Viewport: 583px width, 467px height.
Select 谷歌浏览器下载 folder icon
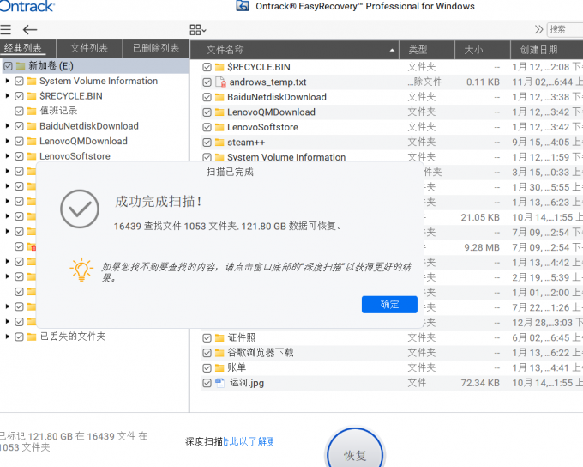(x=219, y=353)
